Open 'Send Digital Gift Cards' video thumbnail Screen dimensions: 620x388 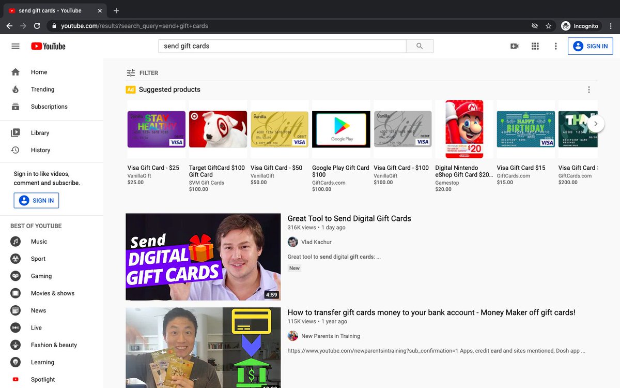coord(203,257)
